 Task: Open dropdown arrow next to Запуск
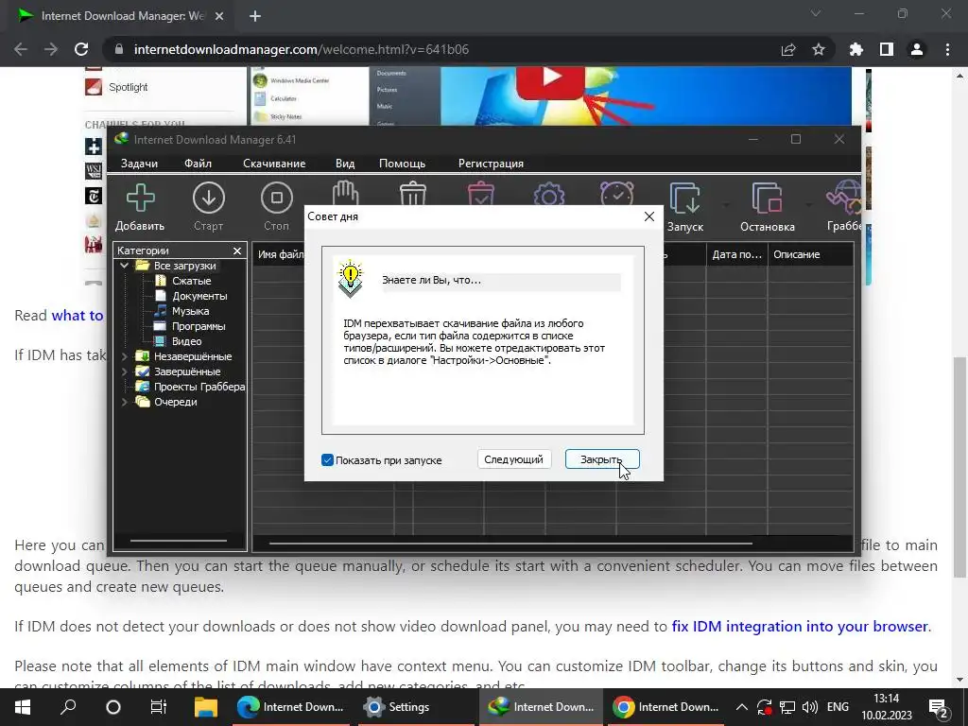(x=725, y=205)
